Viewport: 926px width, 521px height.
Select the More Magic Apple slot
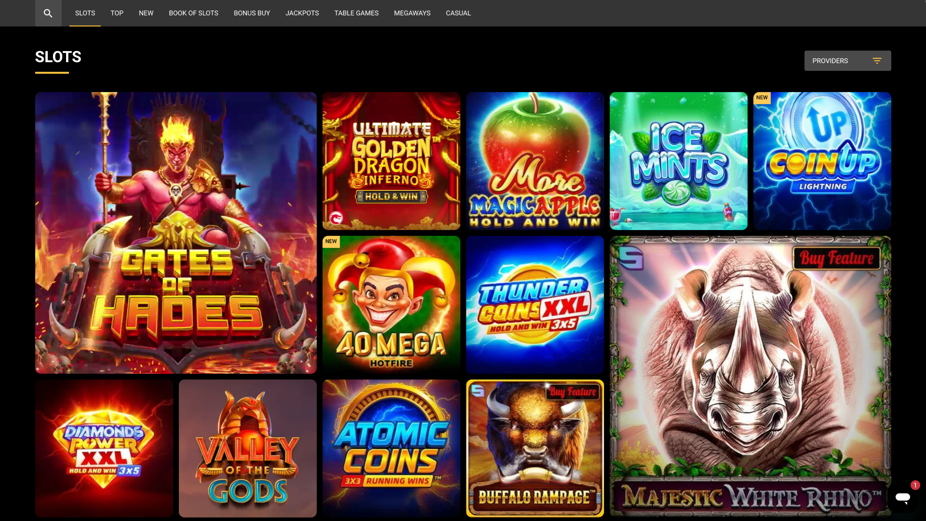(x=534, y=161)
